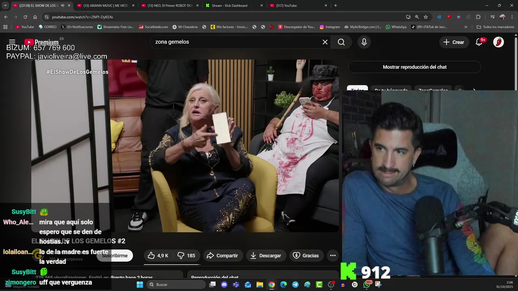Screen dimensions: 518x291
Task: Open the Socialblade.com bookmark
Action: tap(153, 27)
